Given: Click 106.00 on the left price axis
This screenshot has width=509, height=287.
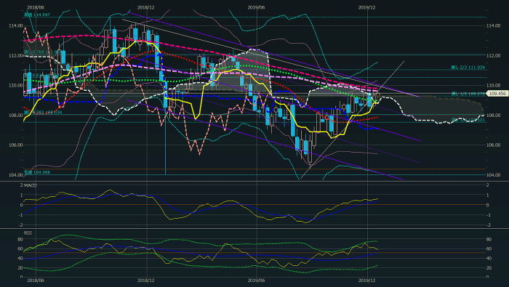Looking at the screenshot, I should (x=15, y=145).
